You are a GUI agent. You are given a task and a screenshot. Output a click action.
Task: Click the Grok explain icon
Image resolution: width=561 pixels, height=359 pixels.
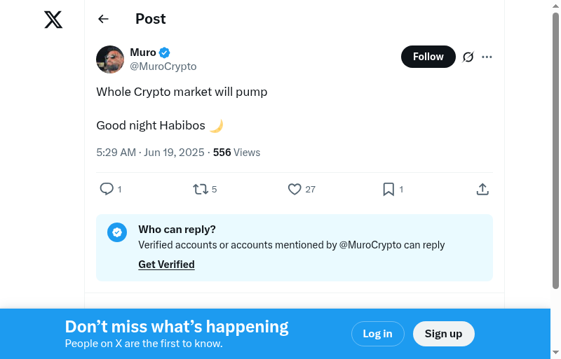click(x=468, y=57)
